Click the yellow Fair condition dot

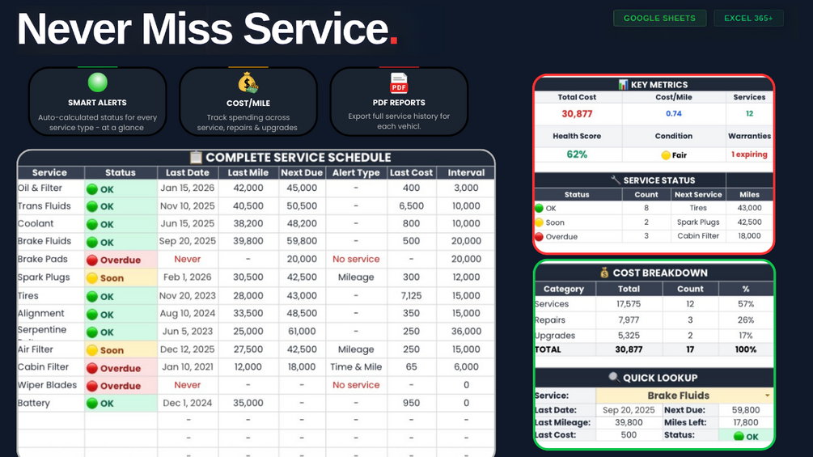pyautogui.click(x=666, y=155)
